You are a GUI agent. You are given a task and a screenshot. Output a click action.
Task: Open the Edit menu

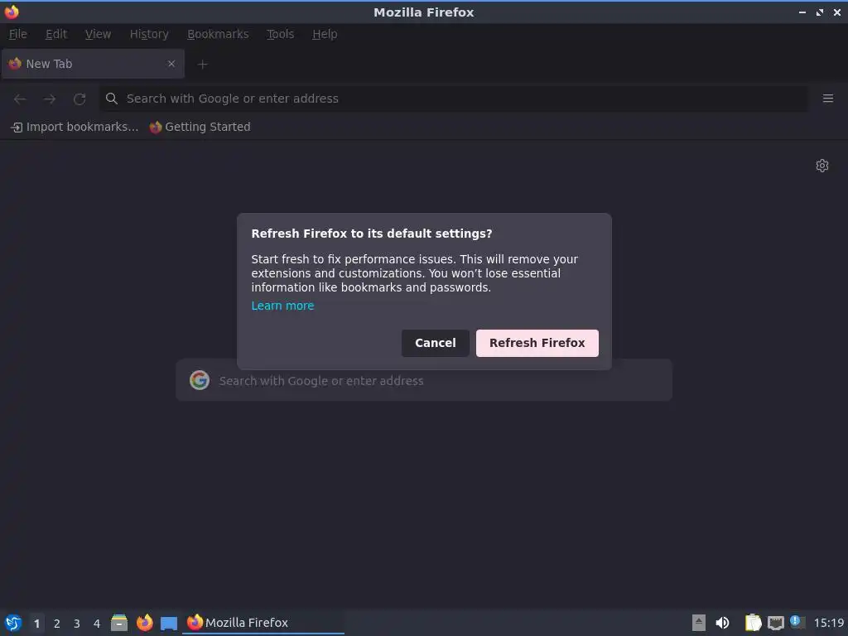[56, 34]
